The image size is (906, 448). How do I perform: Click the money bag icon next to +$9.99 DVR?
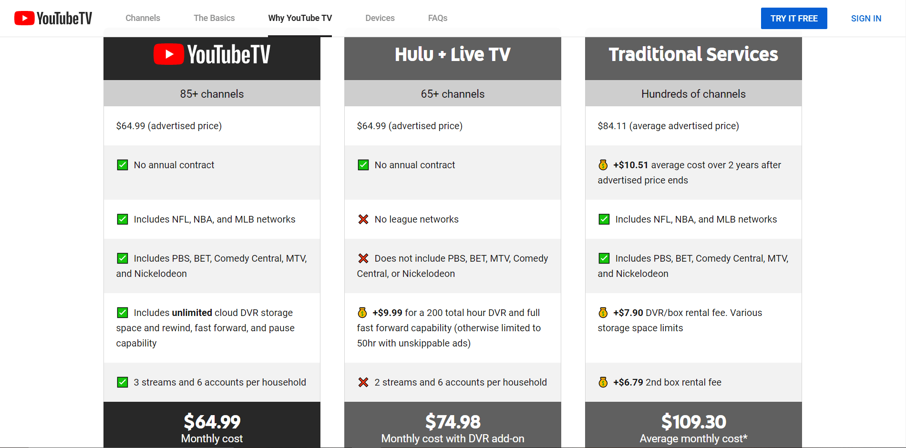(362, 313)
